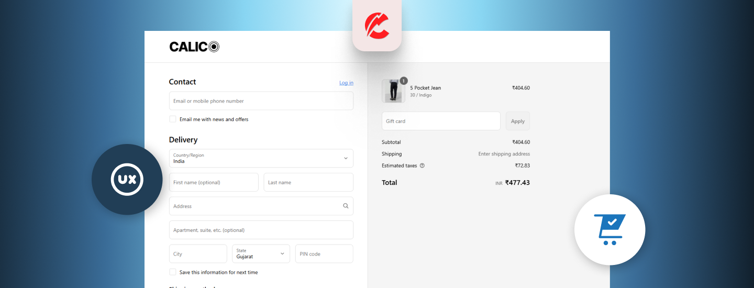Click the Email or mobile phone number field
754x288 pixels.
[x=261, y=101]
